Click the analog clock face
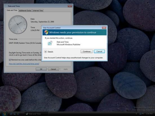 point(18,24)
